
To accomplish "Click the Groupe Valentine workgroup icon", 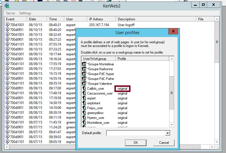I will click(84, 84).
